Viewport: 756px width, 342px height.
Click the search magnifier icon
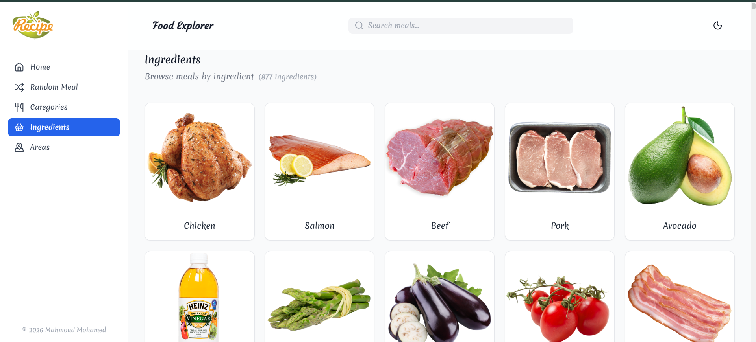click(x=359, y=26)
